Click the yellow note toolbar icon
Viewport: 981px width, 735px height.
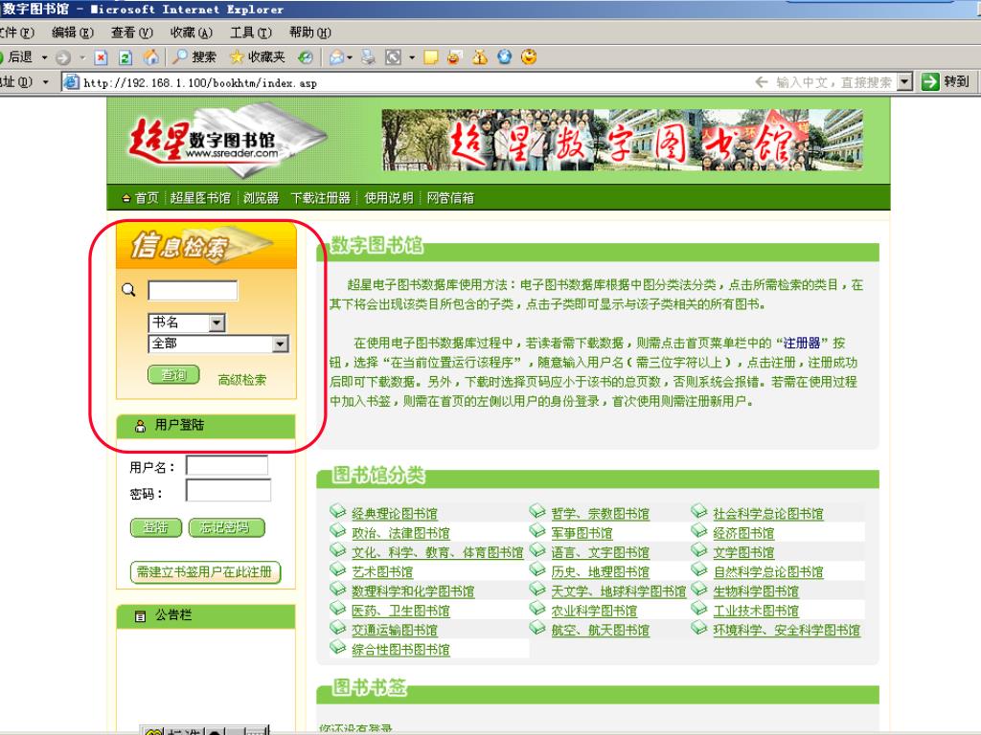(430, 57)
